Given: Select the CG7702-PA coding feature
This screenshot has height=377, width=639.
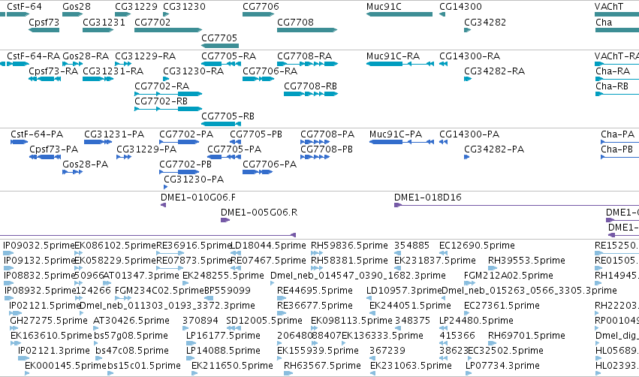Looking at the screenshot, I should point(179,142).
